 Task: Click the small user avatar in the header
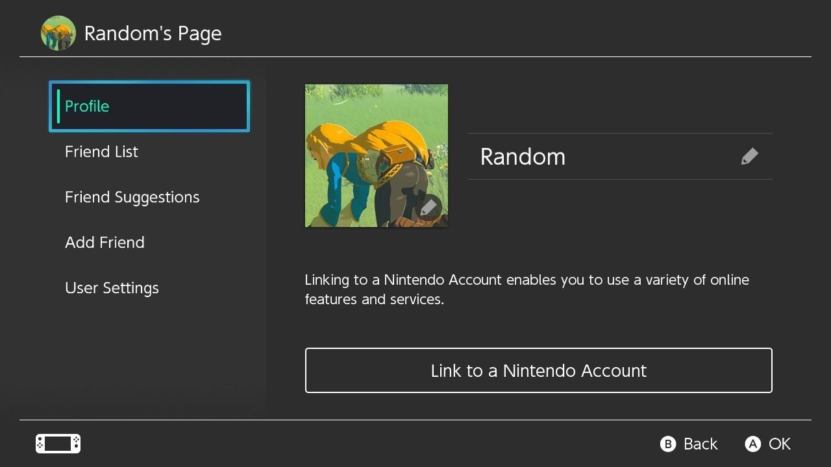tap(58, 33)
